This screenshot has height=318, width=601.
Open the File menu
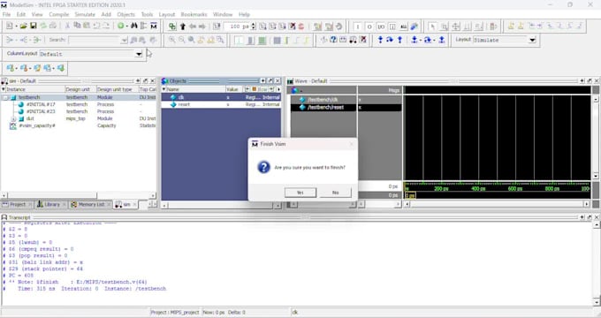pyautogui.click(x=6, y=14)
